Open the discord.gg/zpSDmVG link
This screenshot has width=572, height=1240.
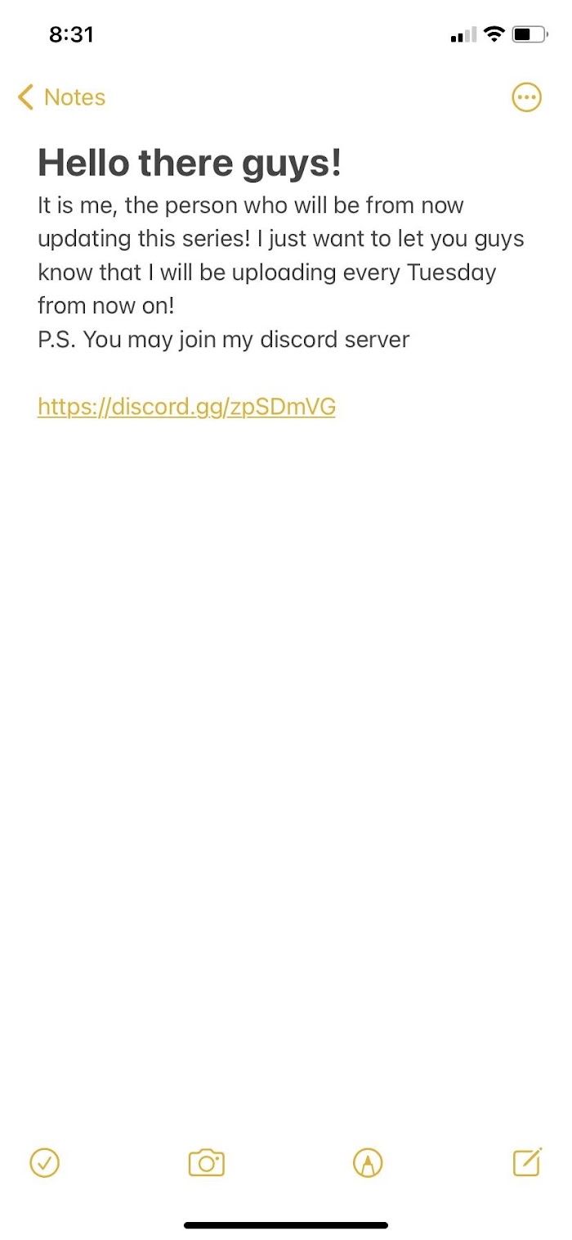(186, 407)
